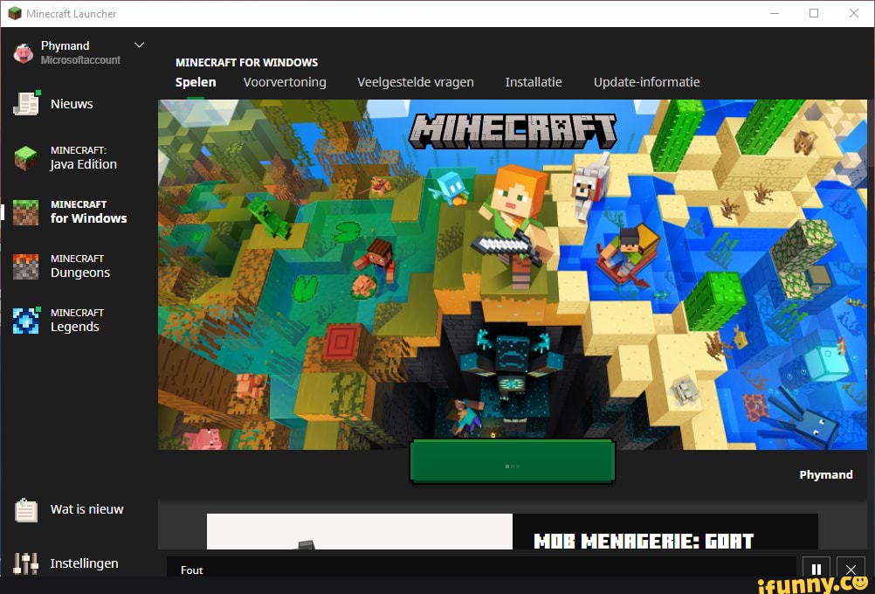Screen dimensions: 875x594
Task: Pause the Fout notification banner
Action: click(816, 569)
